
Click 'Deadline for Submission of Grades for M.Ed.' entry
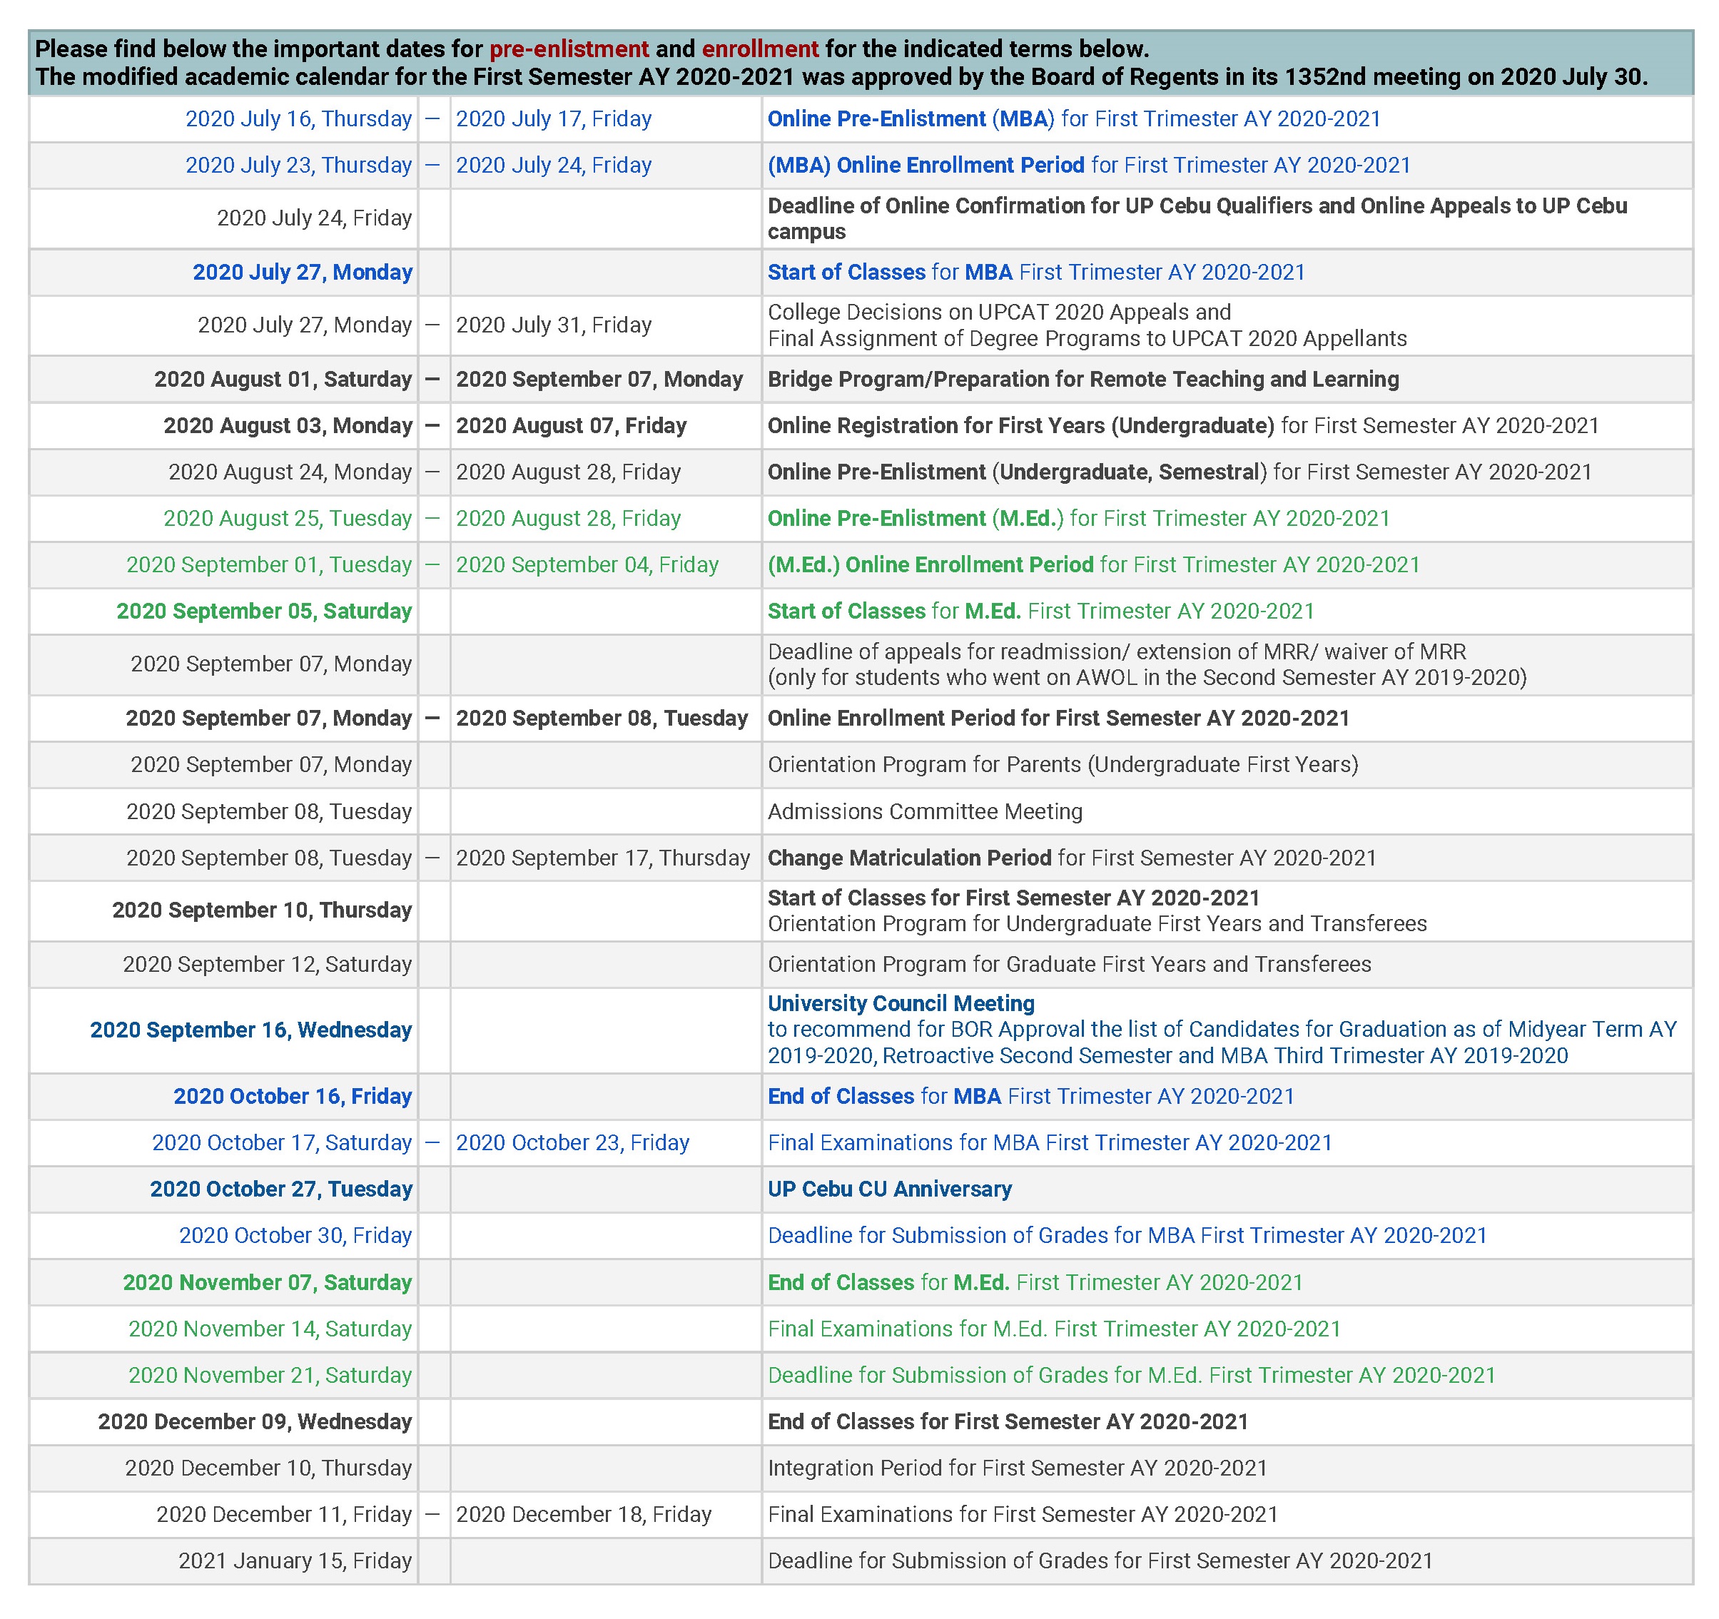[1132, 1376]
